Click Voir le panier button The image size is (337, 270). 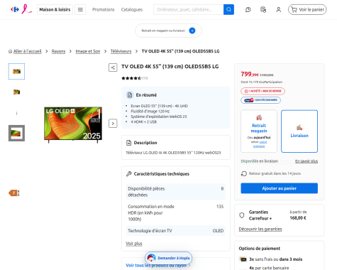click(307, 9)
